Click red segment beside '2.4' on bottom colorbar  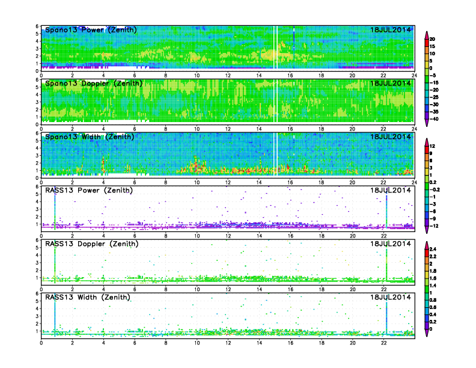point(427,253)
